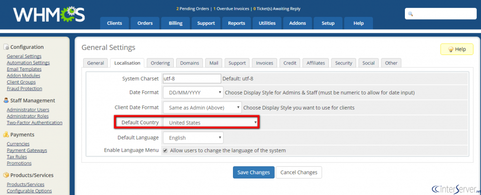481x195 pixels.
Task: Click the System Charset input field
Action: (192, 78)
